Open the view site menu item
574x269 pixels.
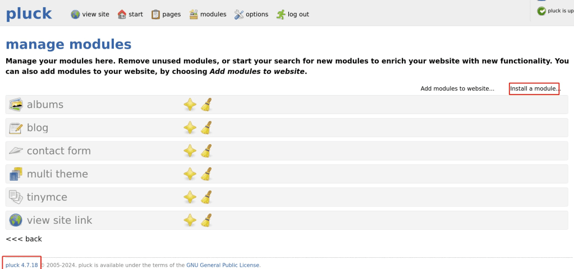(x=90, y=15)
